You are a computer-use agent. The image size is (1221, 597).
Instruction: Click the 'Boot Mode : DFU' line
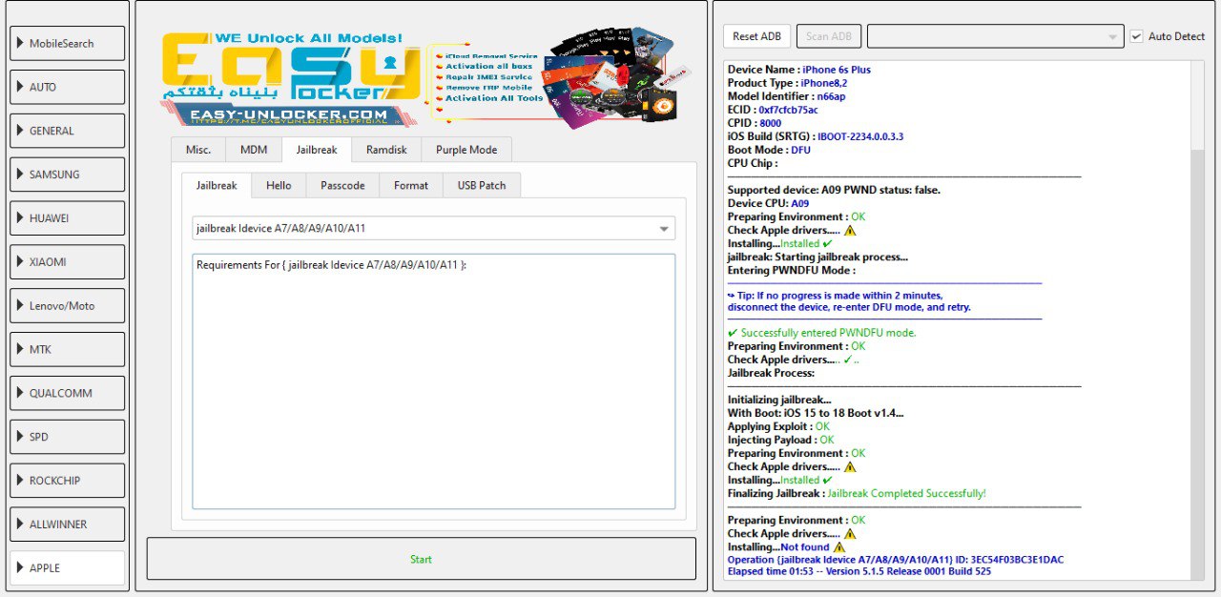770,150
